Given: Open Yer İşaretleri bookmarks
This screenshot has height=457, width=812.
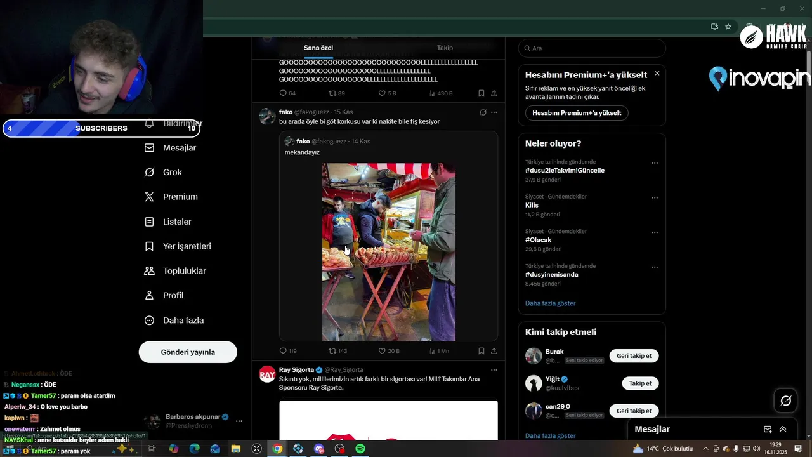Looking at the screenshot, I should 178,246.
